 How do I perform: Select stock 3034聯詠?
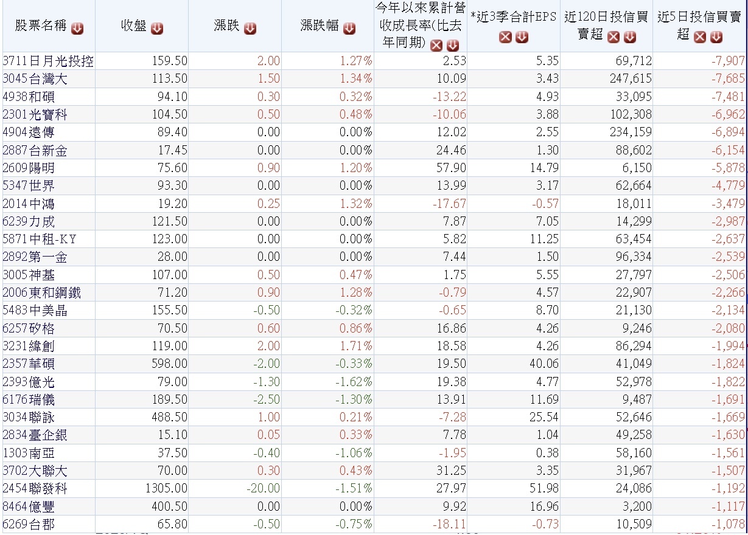click(29, 418)
